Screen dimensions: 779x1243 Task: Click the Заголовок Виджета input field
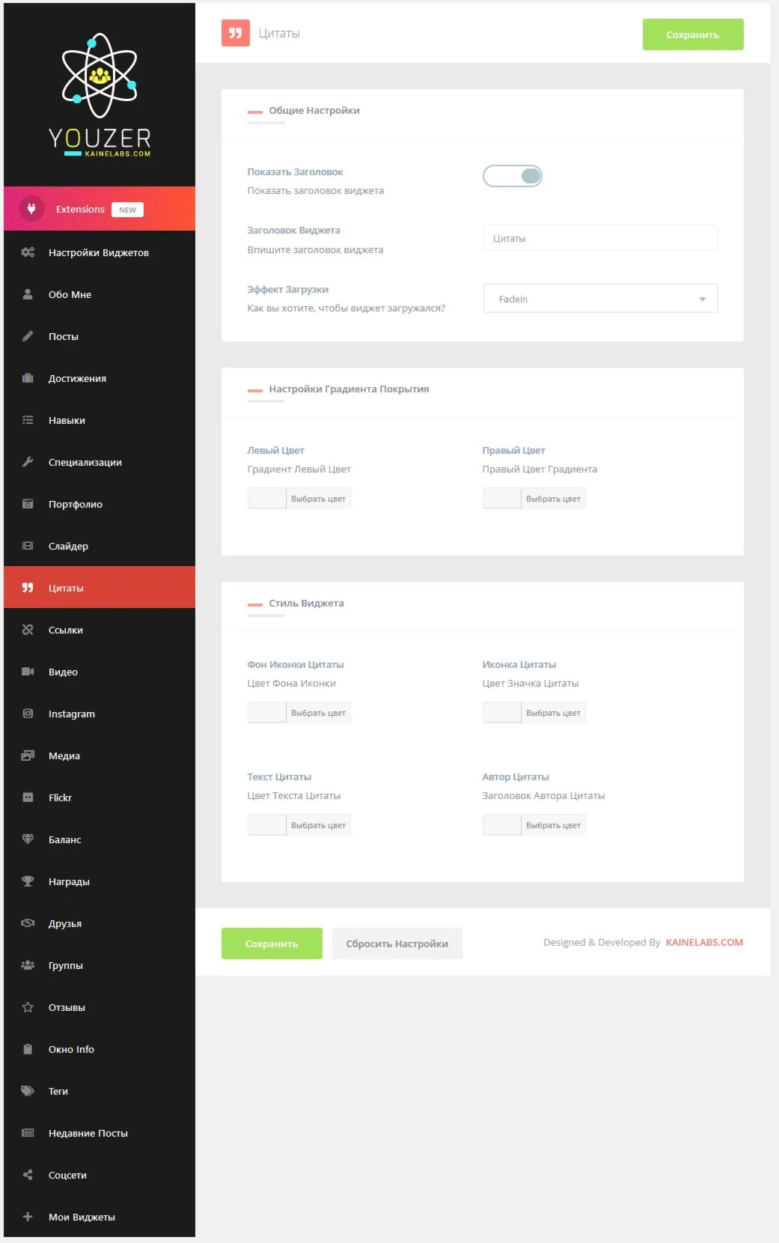pos(601,238)
